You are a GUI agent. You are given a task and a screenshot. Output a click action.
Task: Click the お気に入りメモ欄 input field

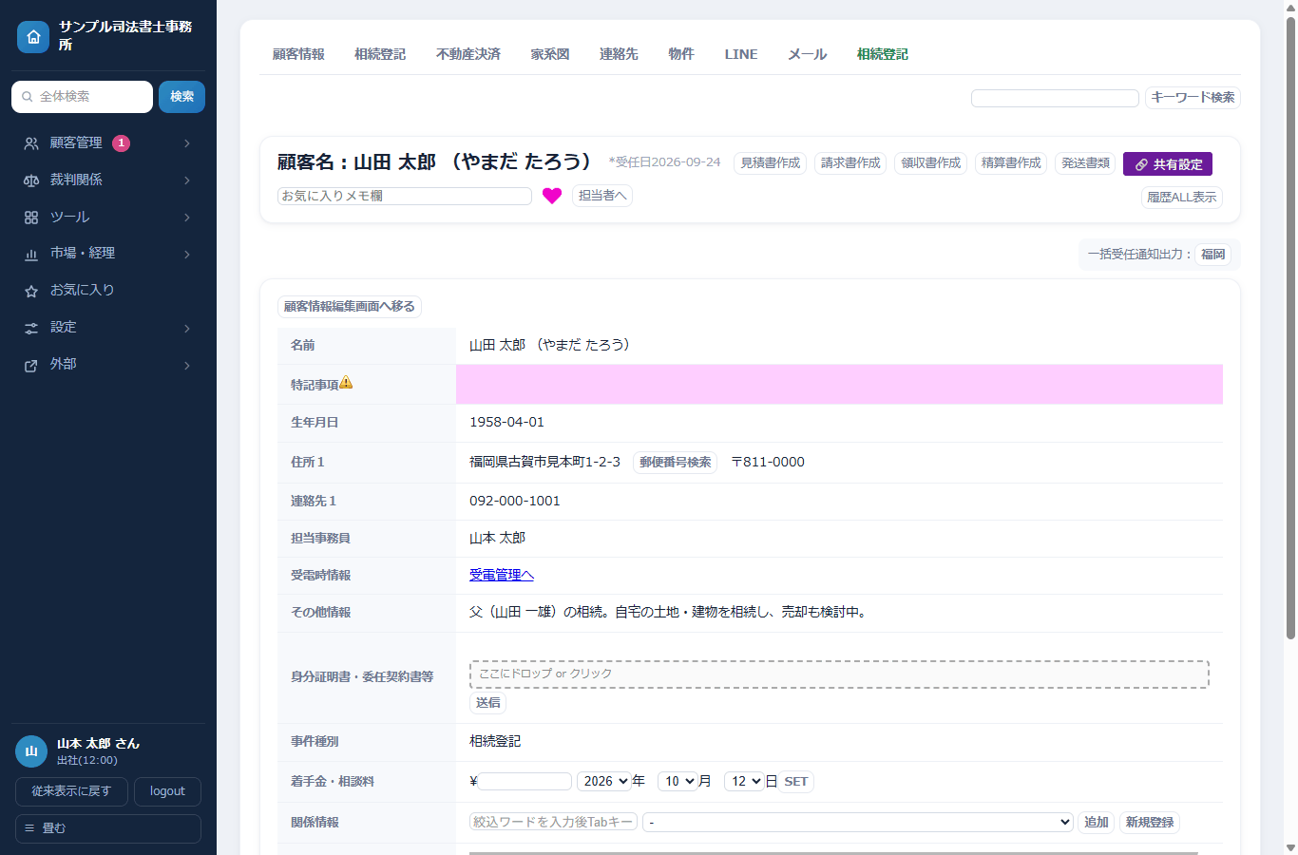tap(405, 196)
